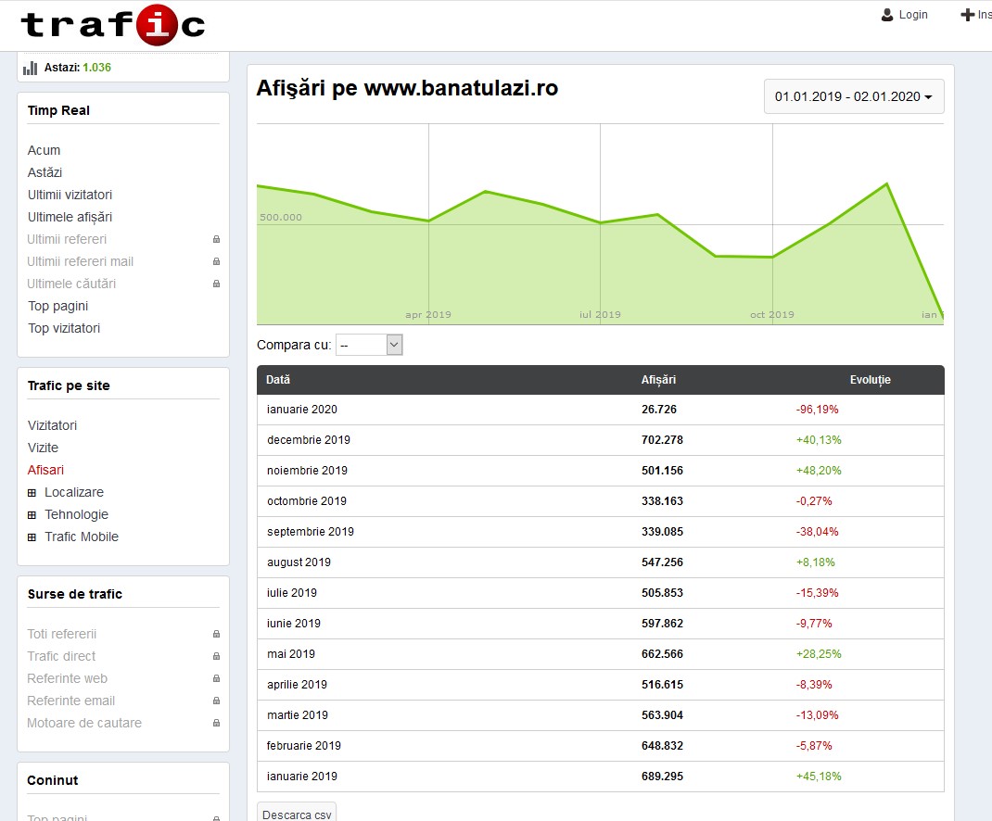
Task: Click the Login link
Action: pos(913,15)
